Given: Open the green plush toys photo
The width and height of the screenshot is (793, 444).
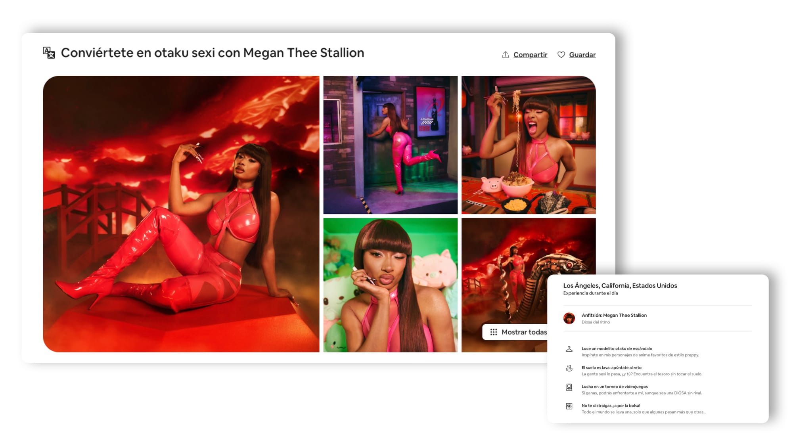Looking at the screenshot, I should click(390, 285).
